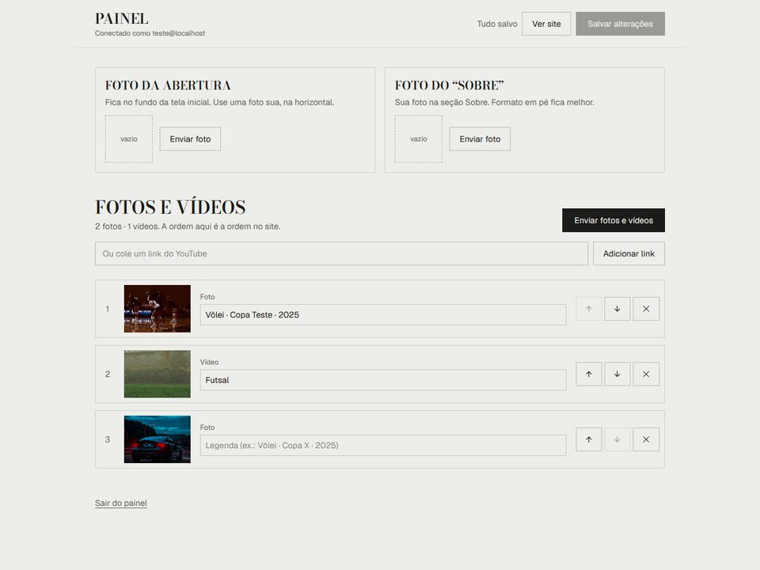
Task: Click the down arrow on item 3
Action: pyautogui.click(x=617, y=439)
